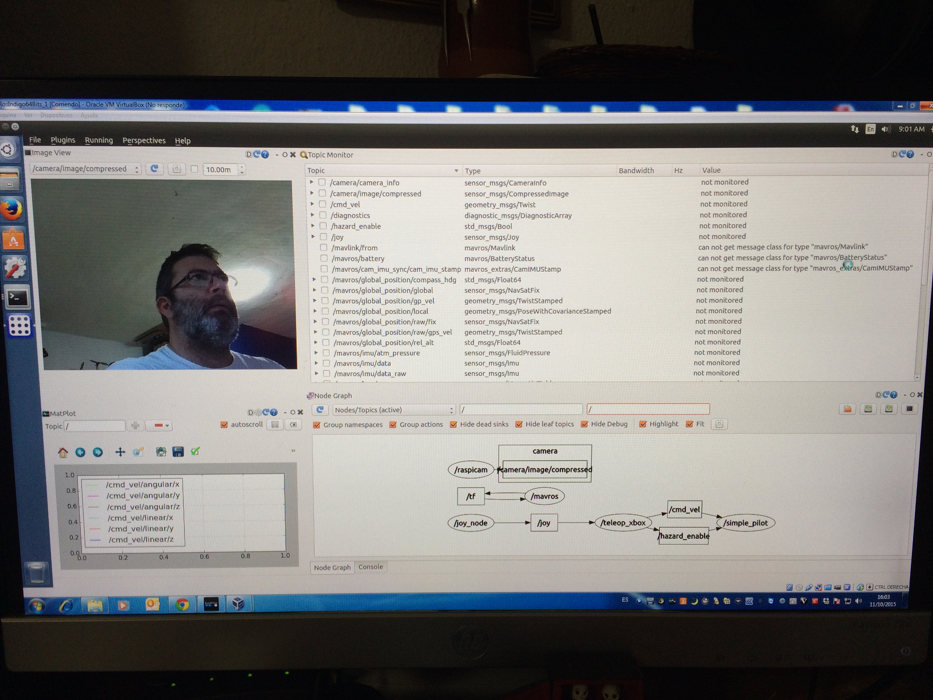
Task: Refresh the Image View topic list
Action: click(154, 169)
